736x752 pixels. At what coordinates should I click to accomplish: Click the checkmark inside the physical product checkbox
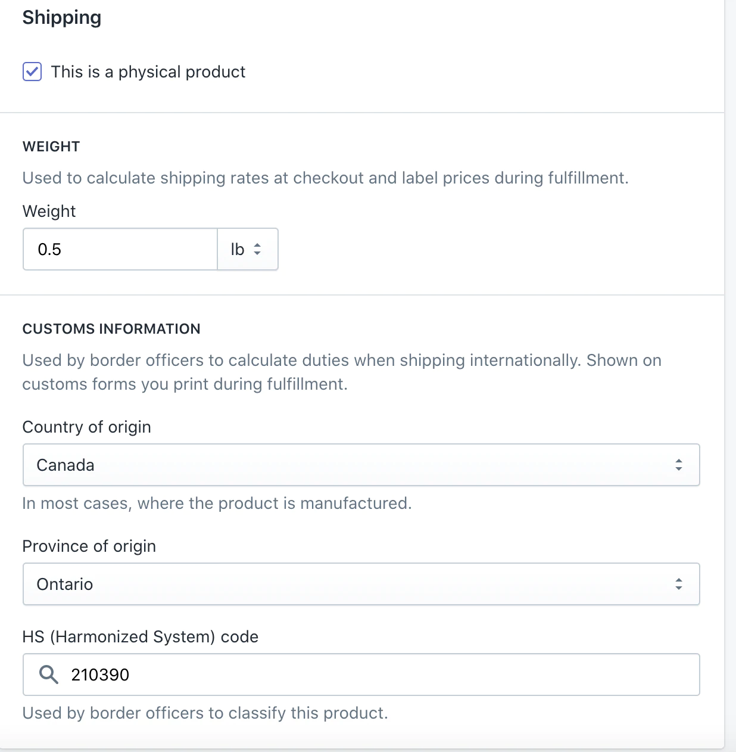32,72
